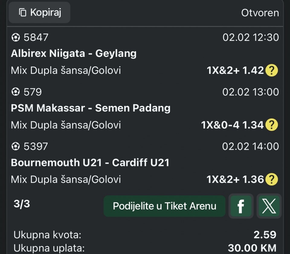290x254 pixels.
Task: Click the 30.00 KM payment amount
Action: coord(252,248)
